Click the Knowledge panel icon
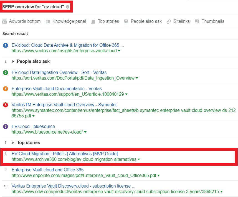 [48, 21]
